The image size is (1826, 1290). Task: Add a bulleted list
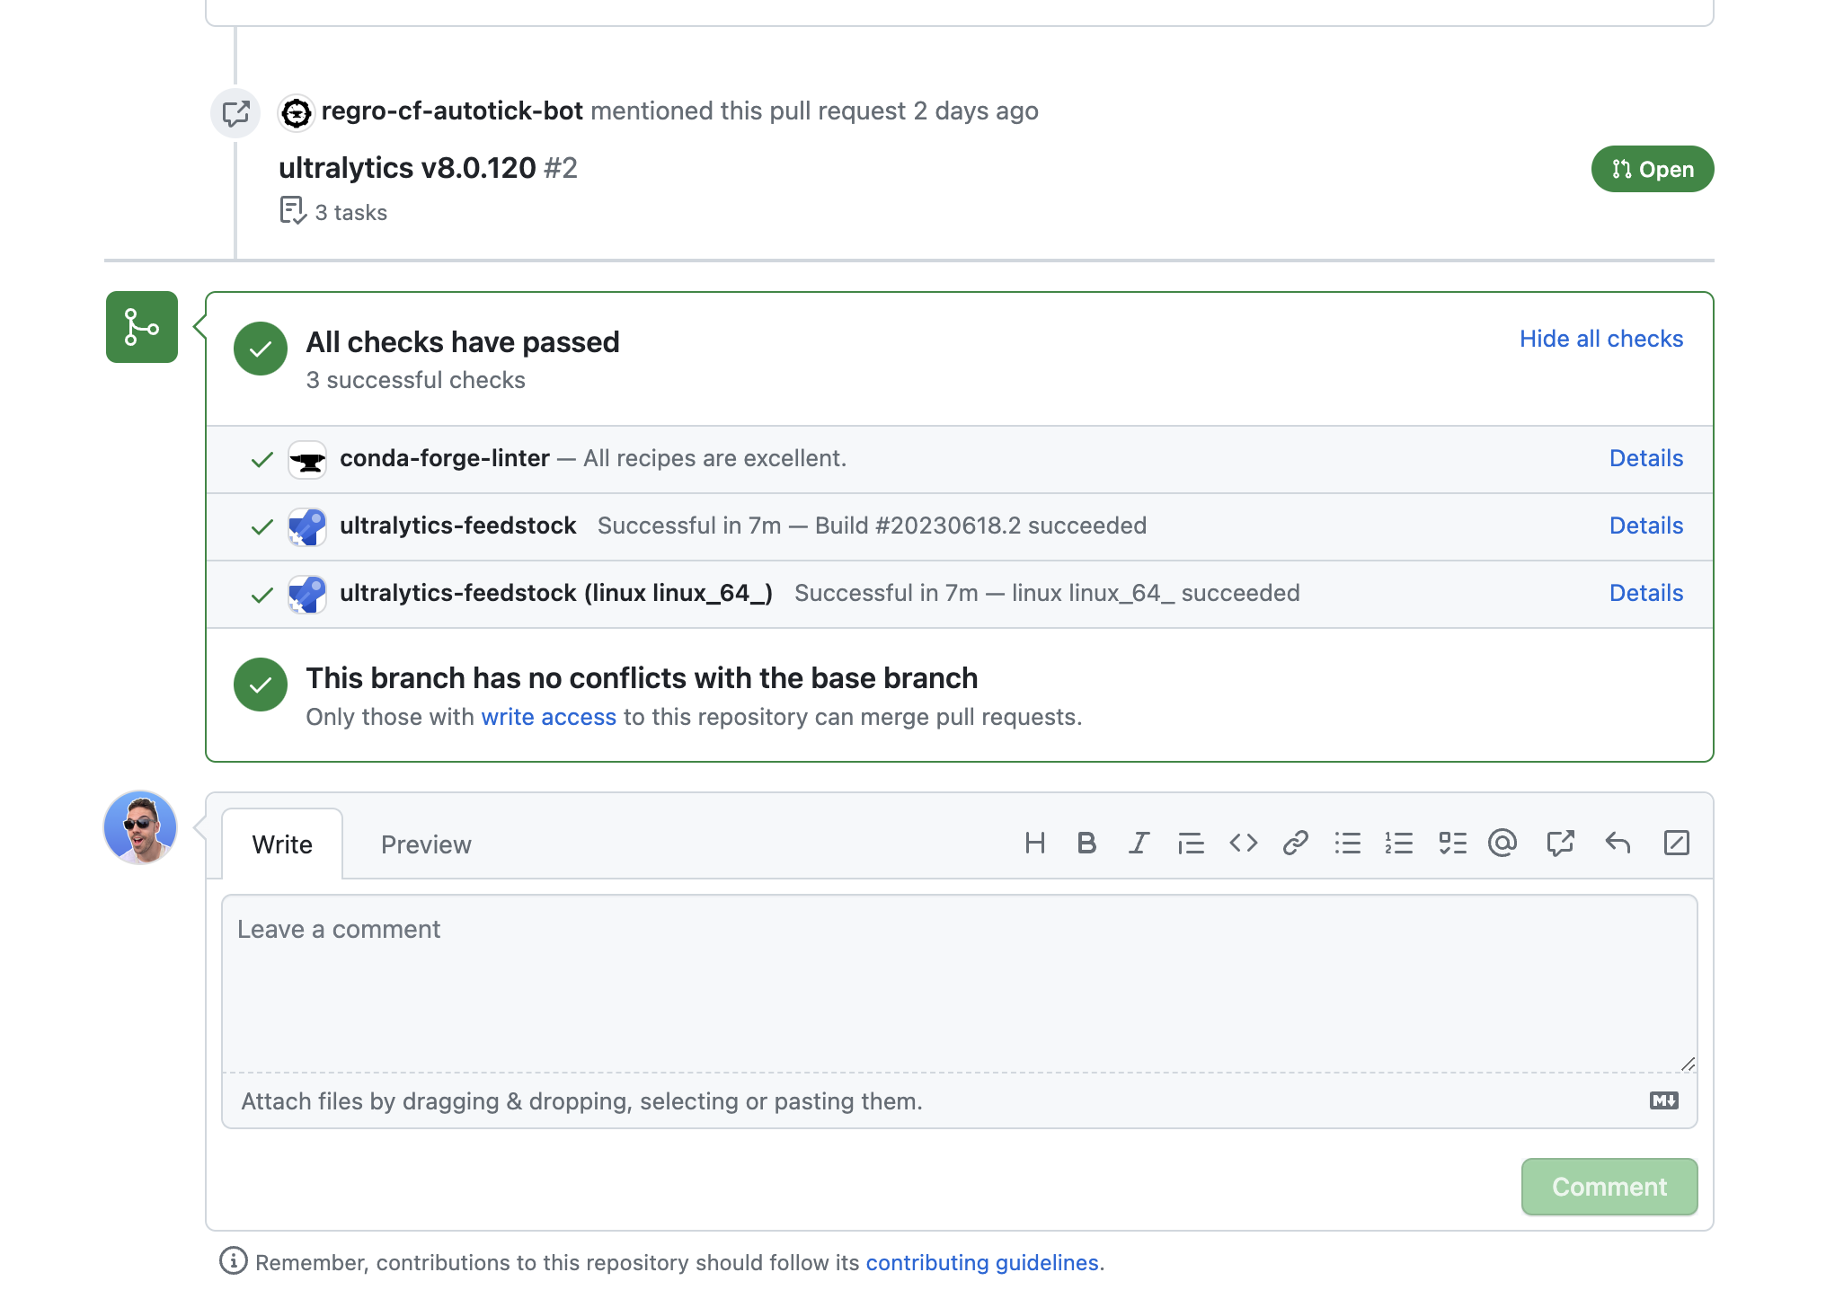(1348, 843)
